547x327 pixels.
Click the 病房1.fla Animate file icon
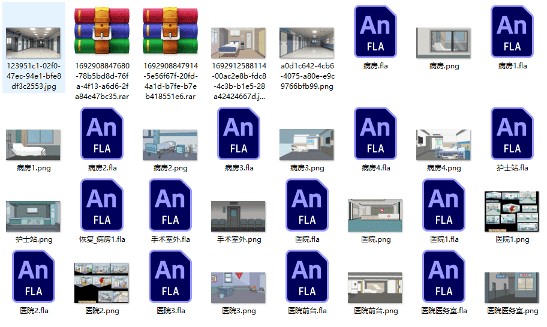click(512, 30)
